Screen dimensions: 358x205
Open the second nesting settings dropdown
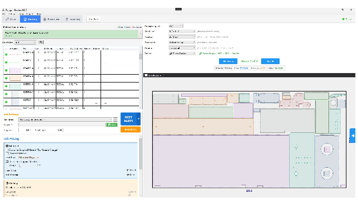point(182,31)
